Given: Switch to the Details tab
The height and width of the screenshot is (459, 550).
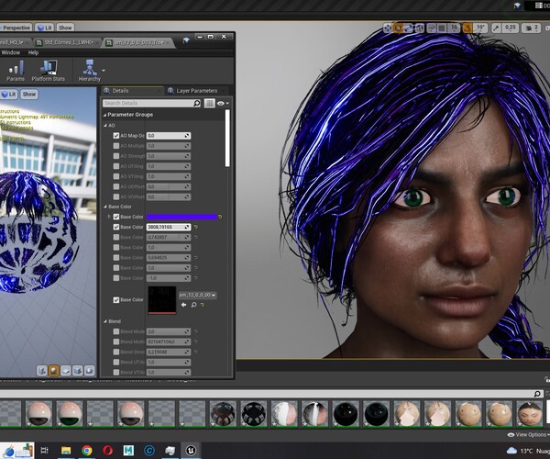Looking at the screenshot, I should click(x=133, y=91).
